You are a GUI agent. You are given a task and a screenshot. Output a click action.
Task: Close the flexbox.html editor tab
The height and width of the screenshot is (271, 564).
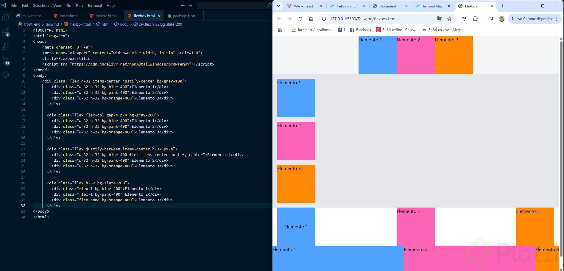pyautogui.click(x=159, y=16)
